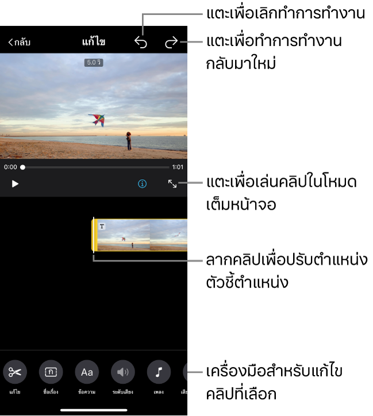This screenshot has height=416, width=373.
Task: Click the playback scrubber knob
Action: 23,167
